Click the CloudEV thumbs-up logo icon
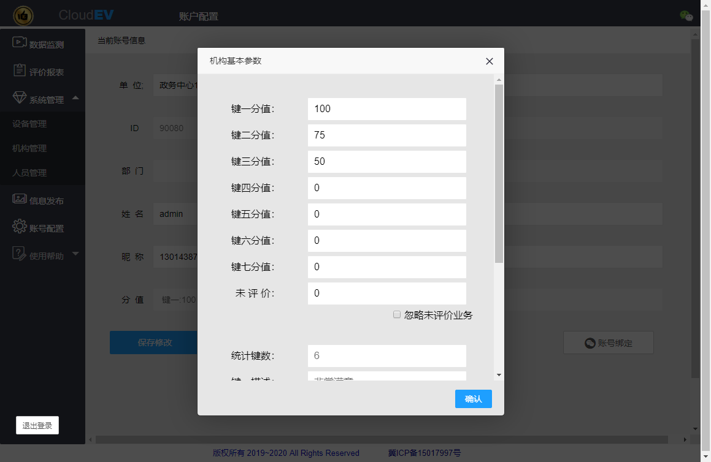 [23, 16]
